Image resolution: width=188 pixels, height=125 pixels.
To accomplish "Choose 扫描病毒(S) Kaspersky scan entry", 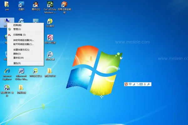I will 25,35.
